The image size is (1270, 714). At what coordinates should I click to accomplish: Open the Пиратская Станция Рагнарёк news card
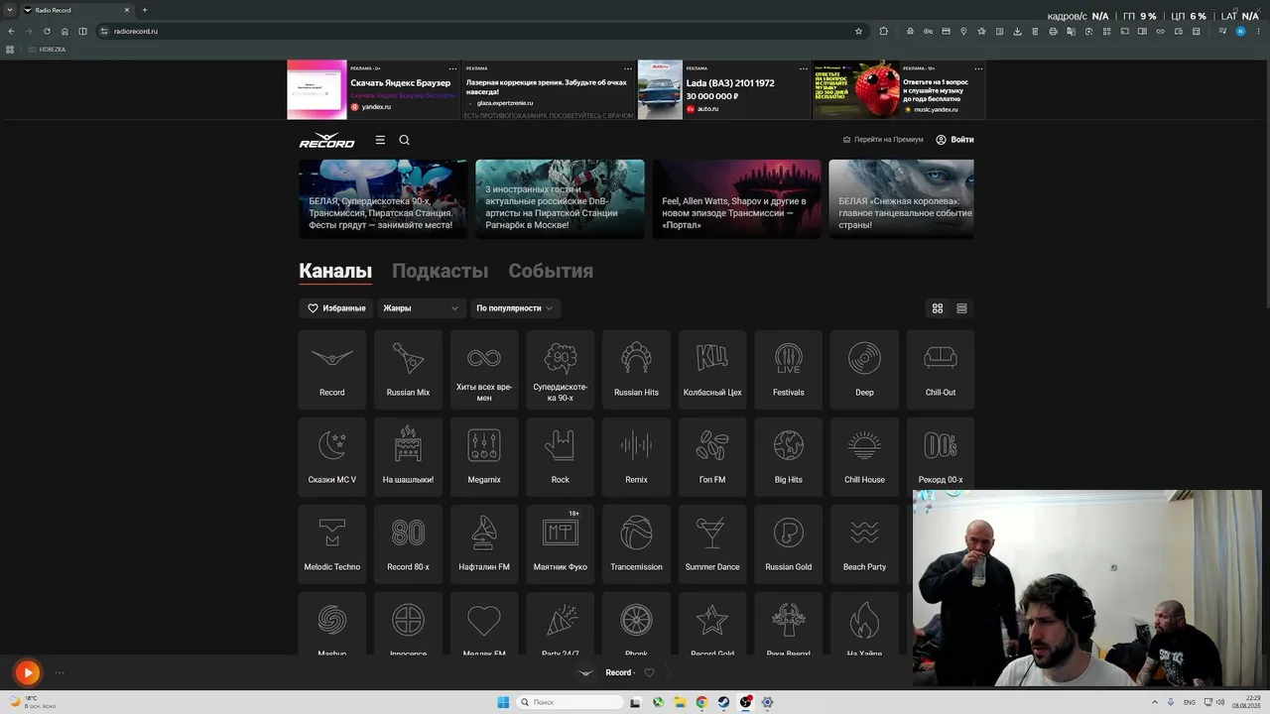tap(560, 198)
